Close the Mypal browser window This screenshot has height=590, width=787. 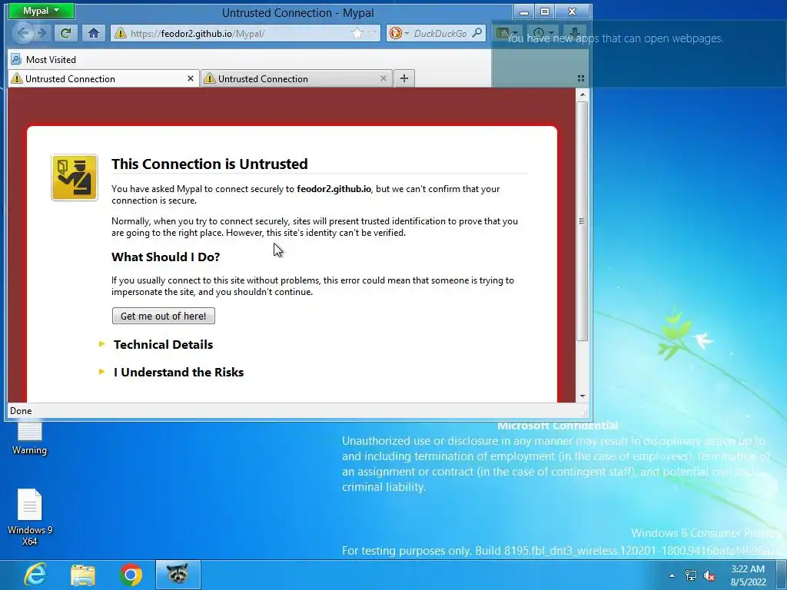[x=572, y=11]
